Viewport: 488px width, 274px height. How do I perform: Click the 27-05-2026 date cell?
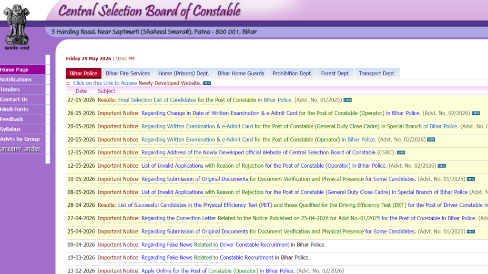tap(81, 100)
